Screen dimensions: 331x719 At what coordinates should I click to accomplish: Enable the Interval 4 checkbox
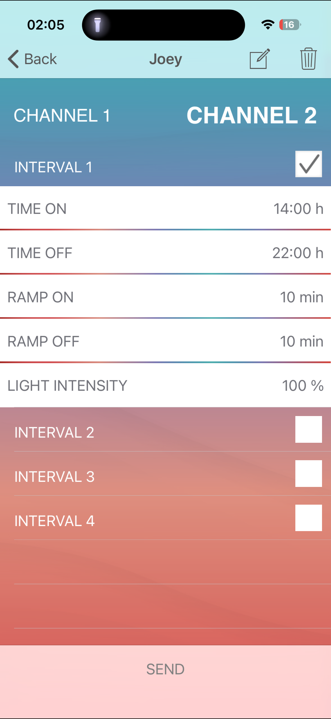308,518
